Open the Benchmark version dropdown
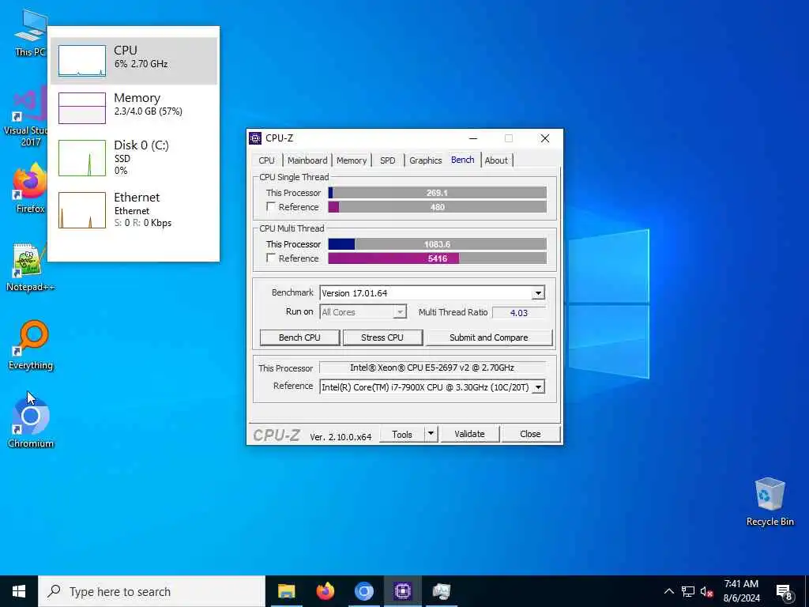This screenshot has width=809, height=607. [538, 293]
